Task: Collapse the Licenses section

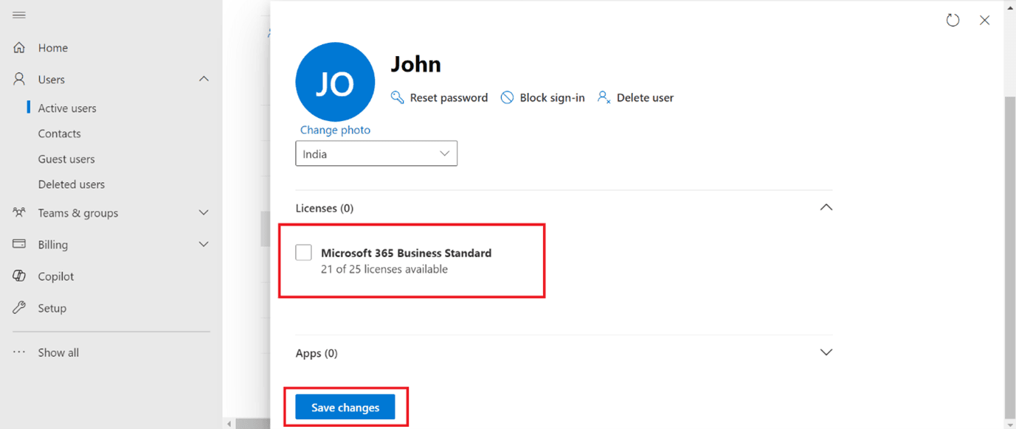Action: (x=826, y=207)
